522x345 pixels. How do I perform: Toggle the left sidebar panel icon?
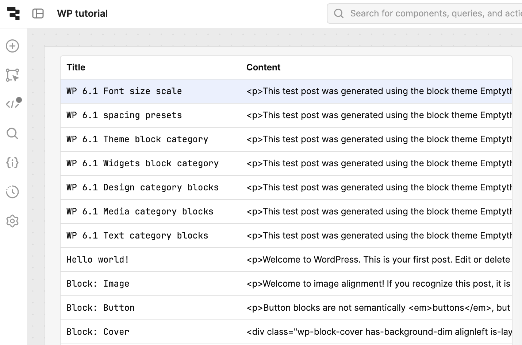(38, 13)
